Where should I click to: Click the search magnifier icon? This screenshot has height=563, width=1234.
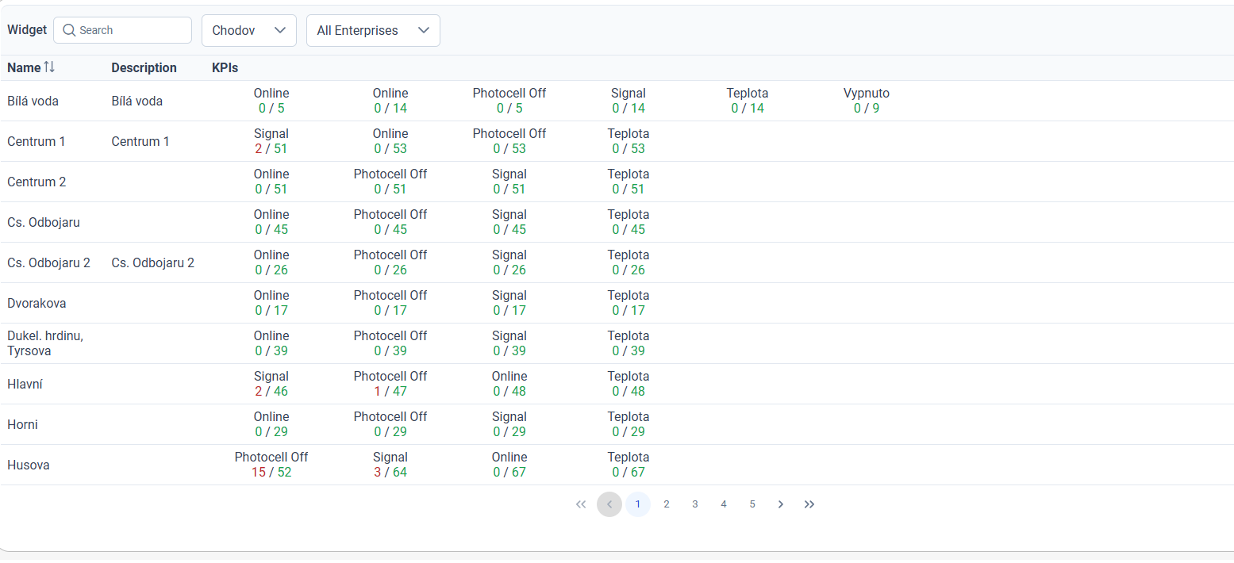coord(69,30)
